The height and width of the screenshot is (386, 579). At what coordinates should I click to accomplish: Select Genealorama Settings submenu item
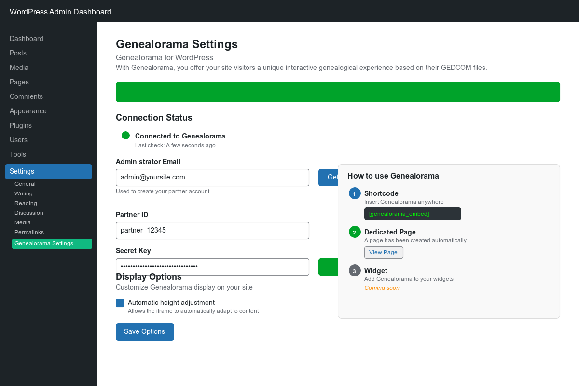tap(52, 244)
